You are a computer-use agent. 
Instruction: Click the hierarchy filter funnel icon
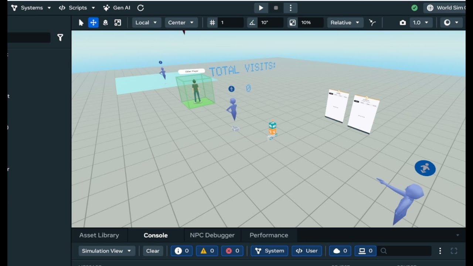[x=60, y=37]
